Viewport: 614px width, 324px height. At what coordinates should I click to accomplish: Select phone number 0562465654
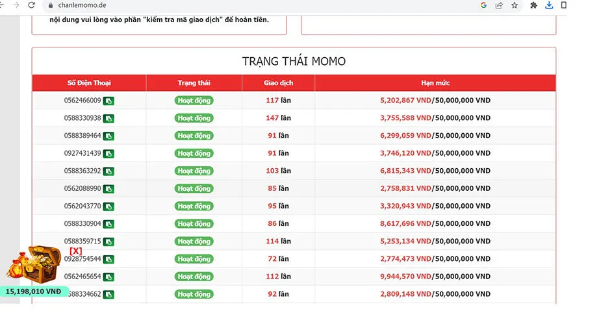pos(83,277)
